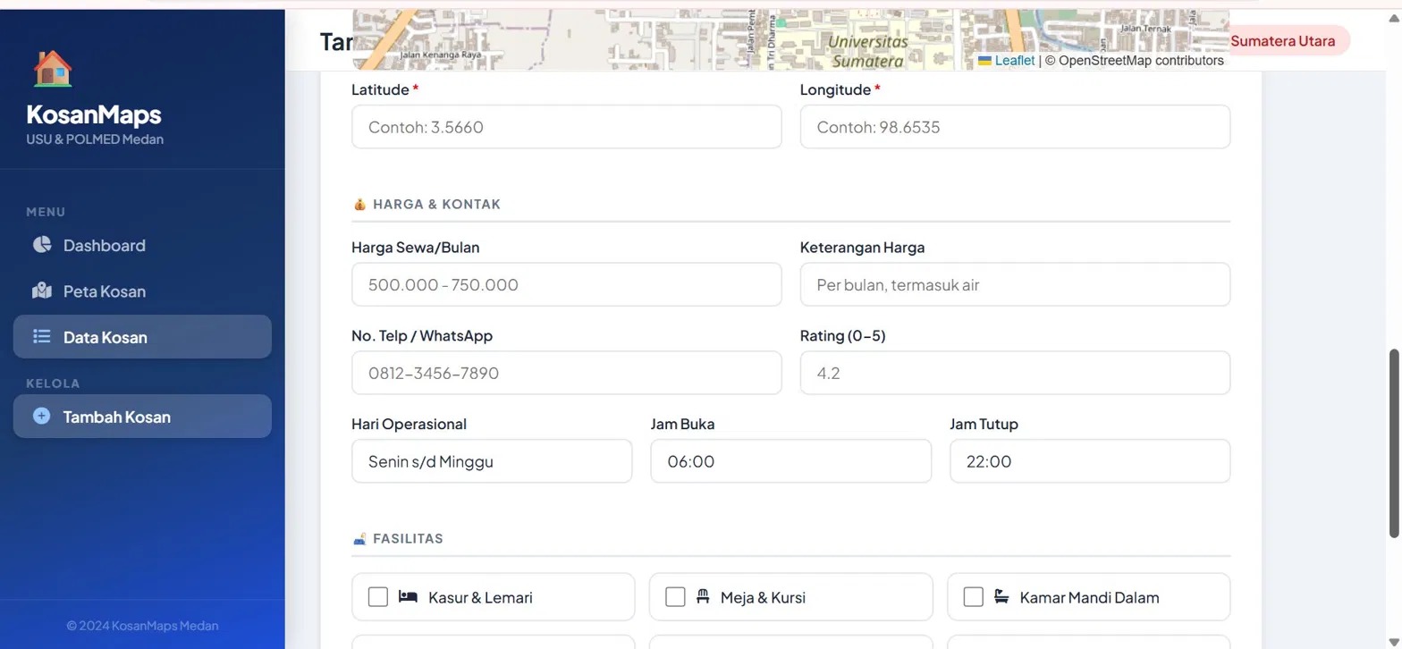This screenshot has width=1402, height=649.
Task: Select the Tambah Kosan menu item
Action: coord(142,416)
